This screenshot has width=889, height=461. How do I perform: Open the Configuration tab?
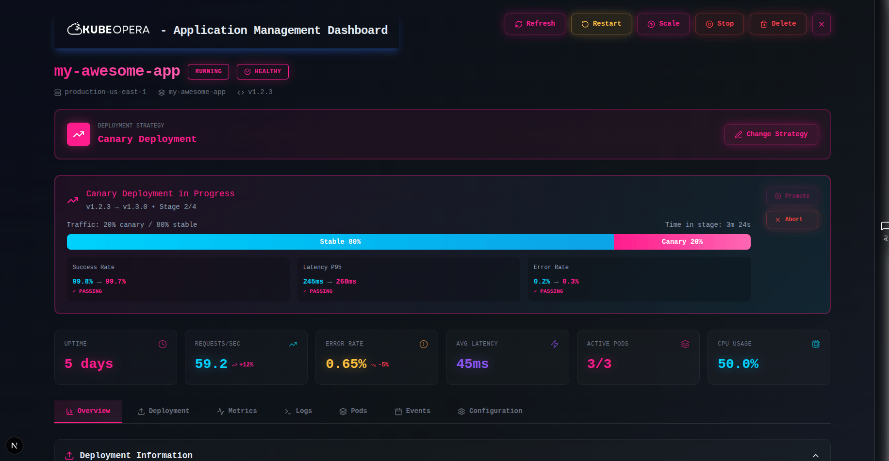(x=490, y=411)
